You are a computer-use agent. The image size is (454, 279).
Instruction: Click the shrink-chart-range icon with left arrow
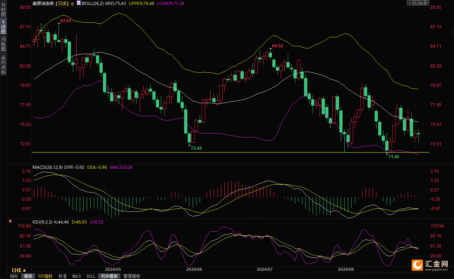415,3
